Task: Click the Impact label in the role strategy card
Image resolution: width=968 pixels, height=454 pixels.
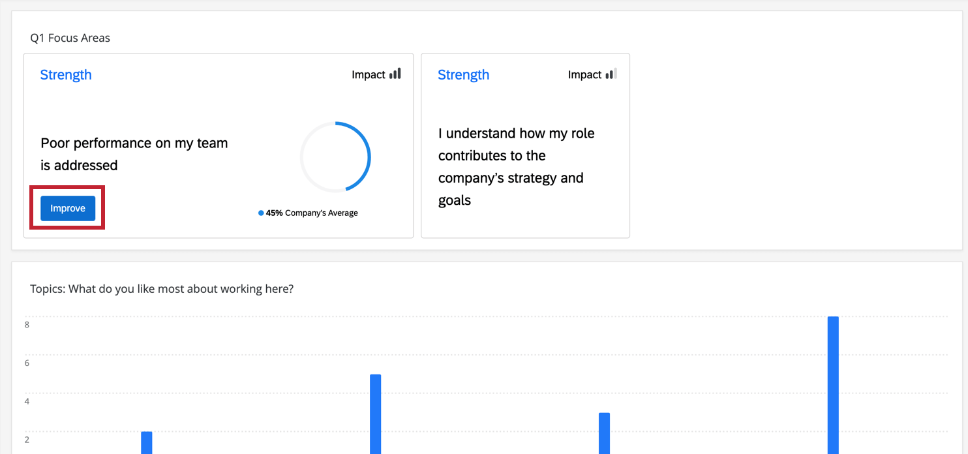Action: click(584, 75)
